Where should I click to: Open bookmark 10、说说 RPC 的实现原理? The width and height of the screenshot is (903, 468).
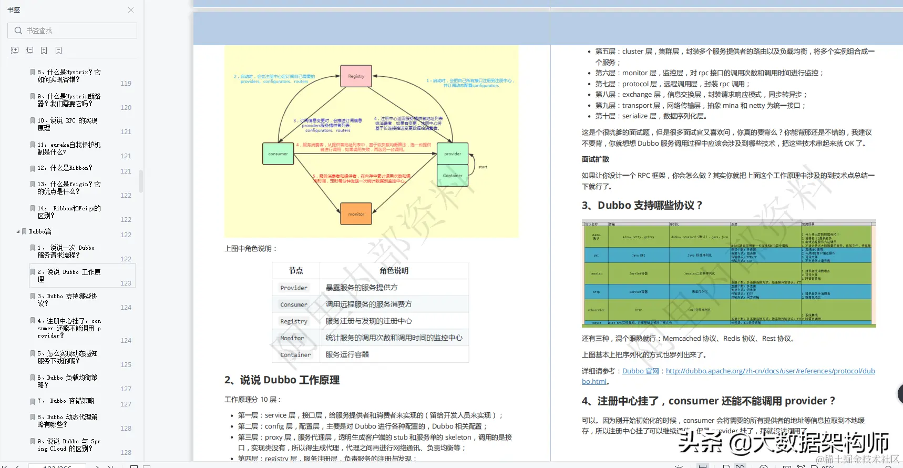pos(67,124)
